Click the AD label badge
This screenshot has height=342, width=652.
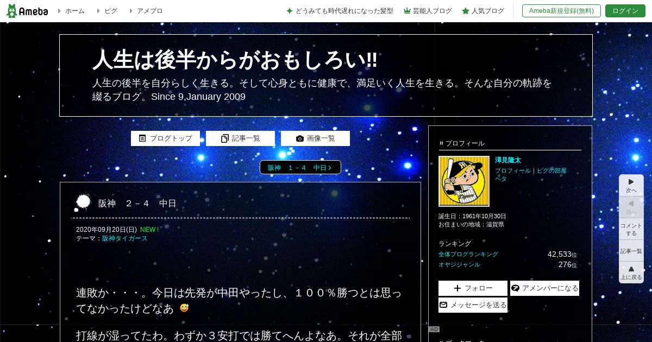pyautogui.click(x=434, y=330)
